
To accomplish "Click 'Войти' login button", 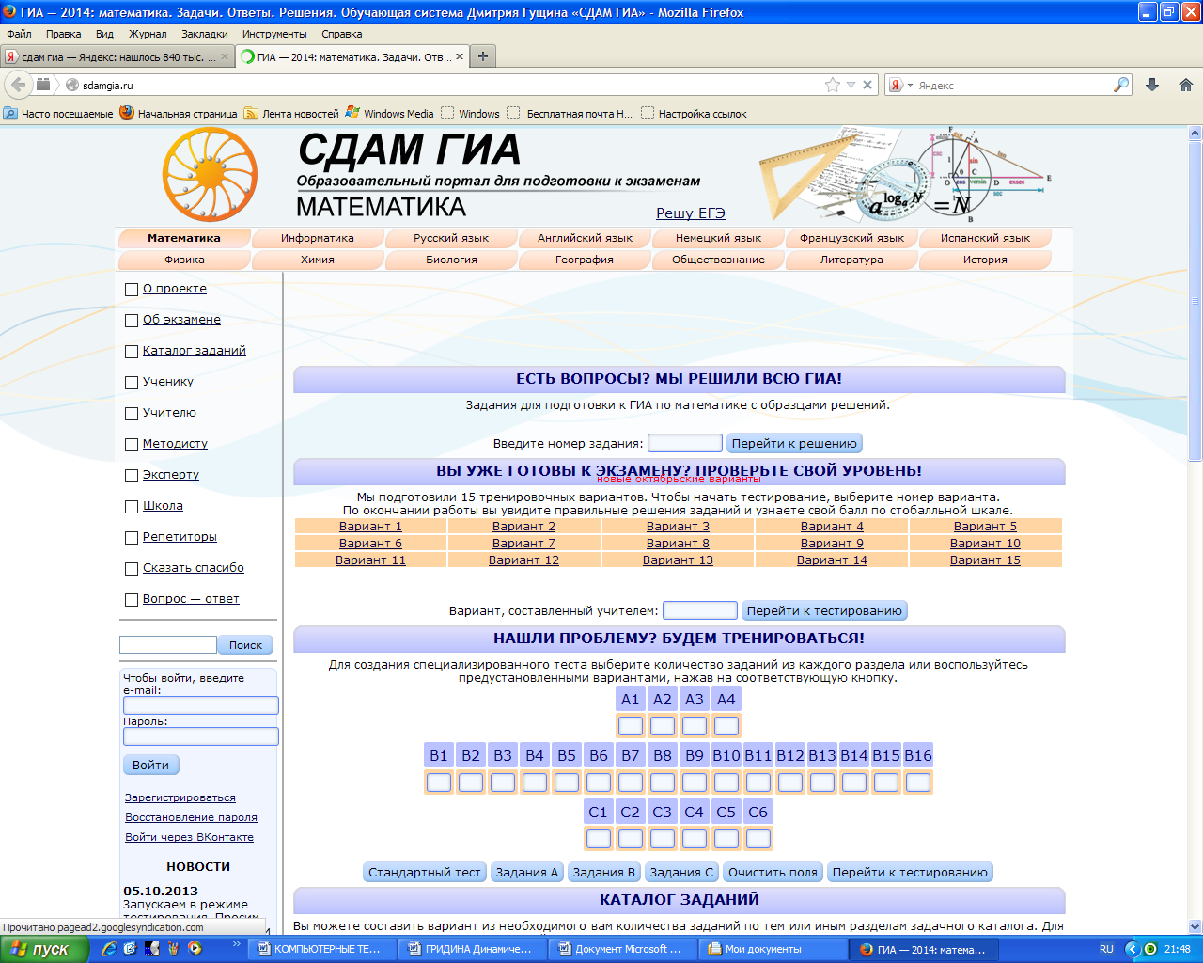I will tap(150, 765).
